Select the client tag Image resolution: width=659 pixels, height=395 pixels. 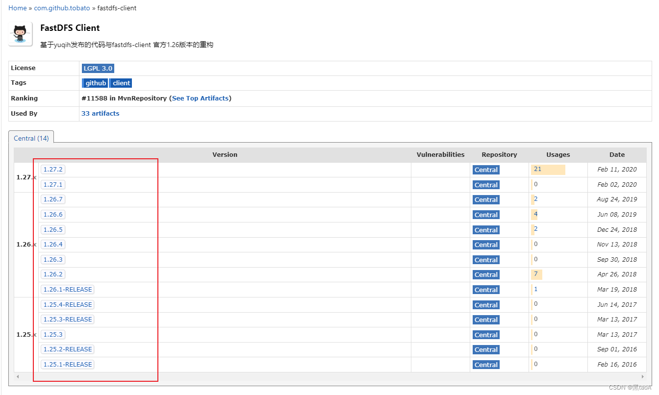pos(121,83)
